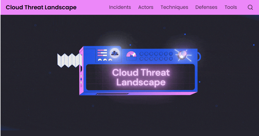This screenshot has height=136, width=259.
Task: Click the pink semicircular gauge meter
Action: [131, 55]
